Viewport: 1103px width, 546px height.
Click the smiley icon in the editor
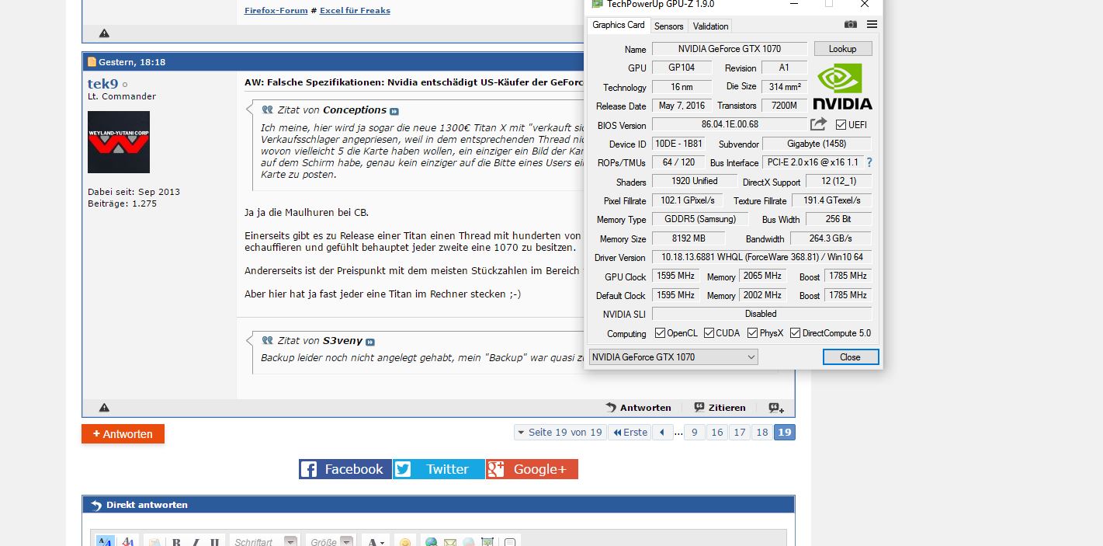[x=404, y=542]
